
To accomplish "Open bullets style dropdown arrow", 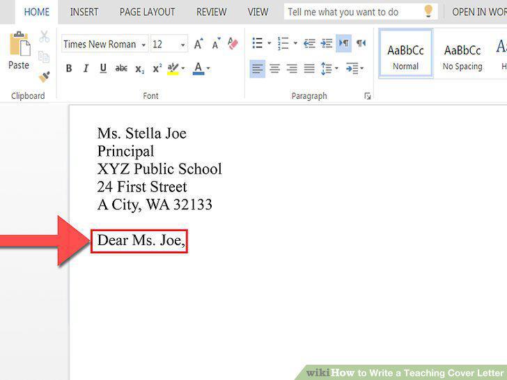I will [269, 43].
